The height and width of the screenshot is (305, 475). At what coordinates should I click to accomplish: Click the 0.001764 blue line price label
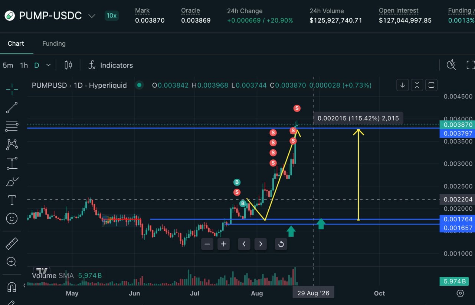pos(457,219)
